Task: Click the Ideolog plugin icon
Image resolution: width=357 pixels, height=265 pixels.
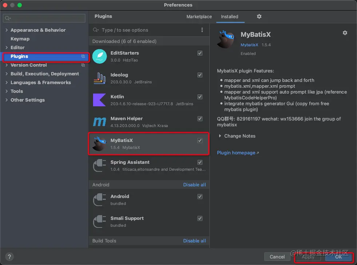Action: 100,78
